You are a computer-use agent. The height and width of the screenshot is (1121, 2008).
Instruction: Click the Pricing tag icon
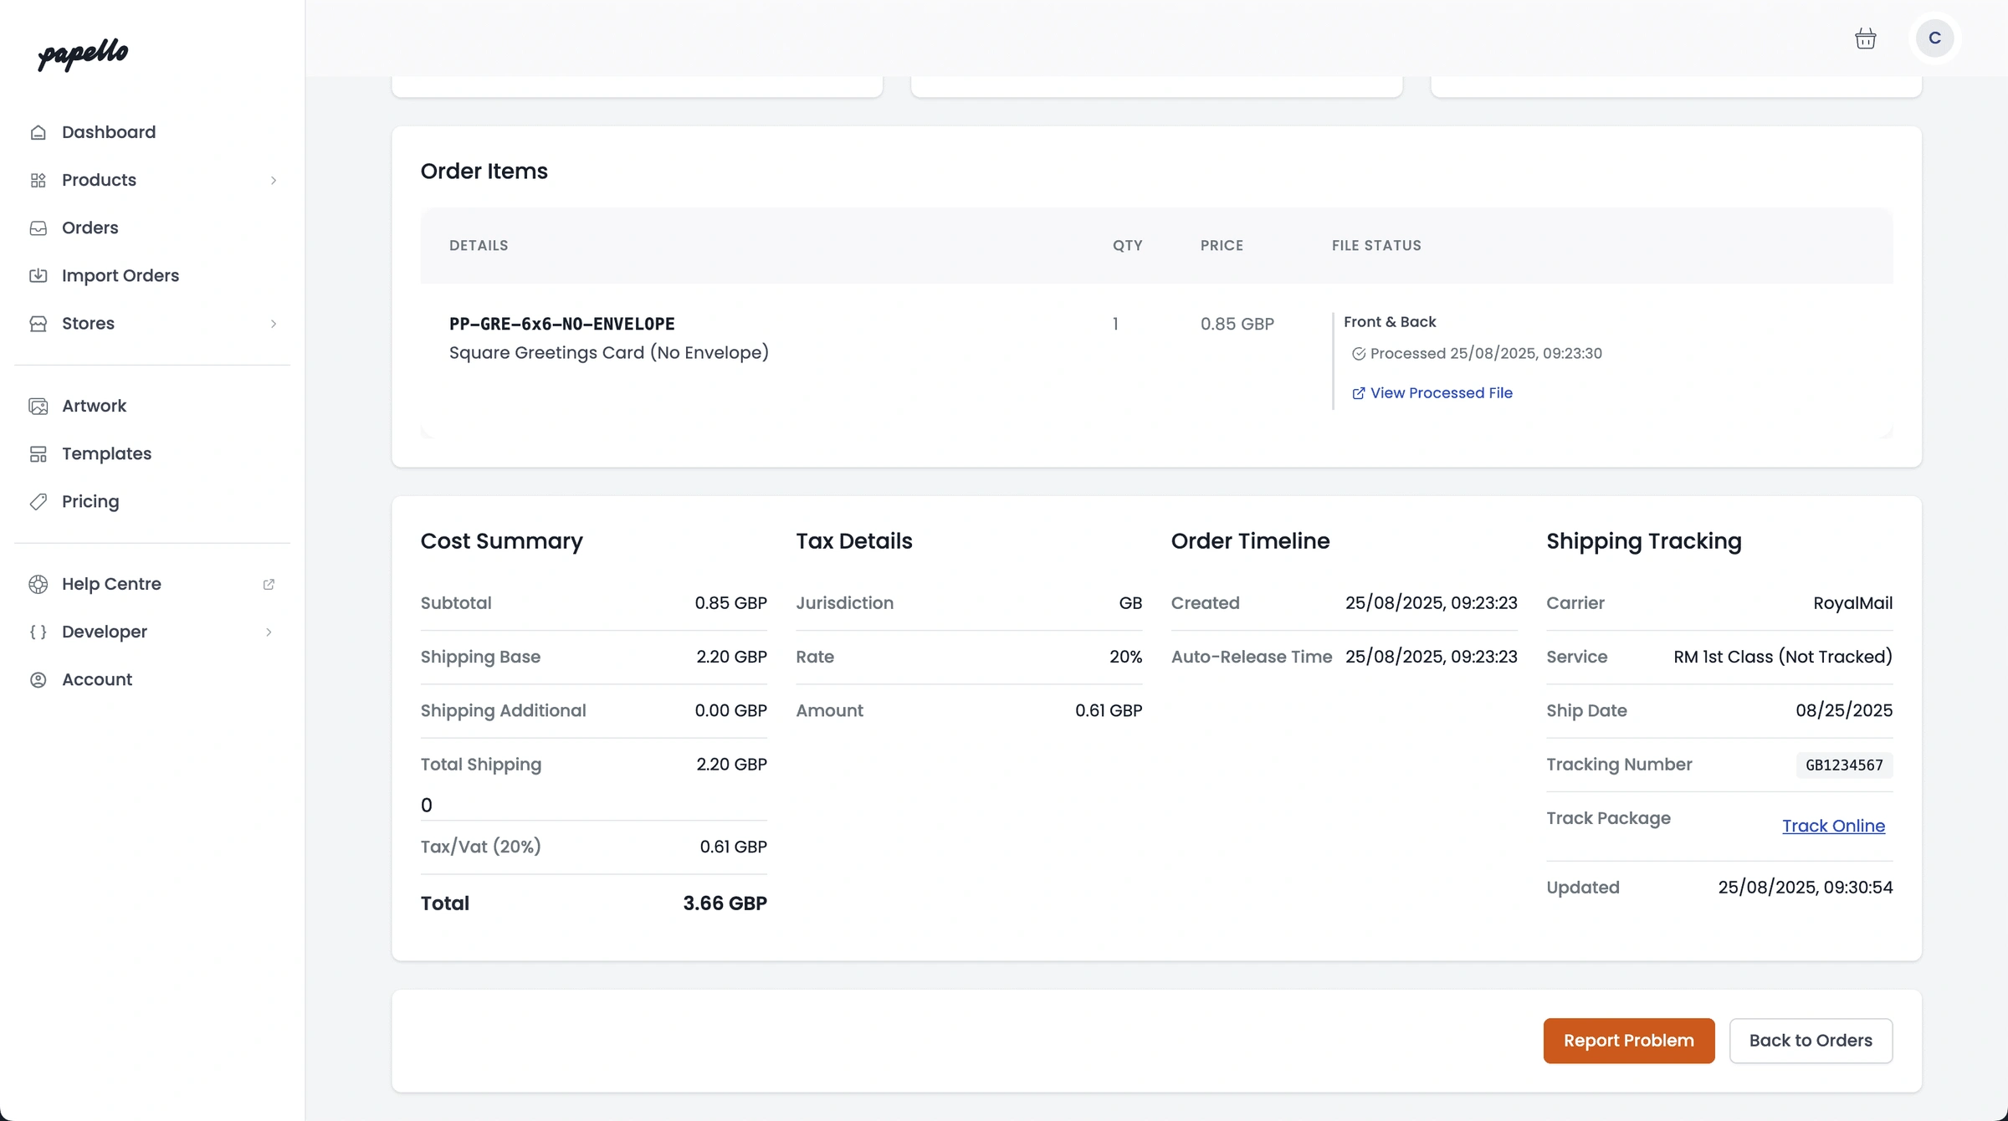38,501
